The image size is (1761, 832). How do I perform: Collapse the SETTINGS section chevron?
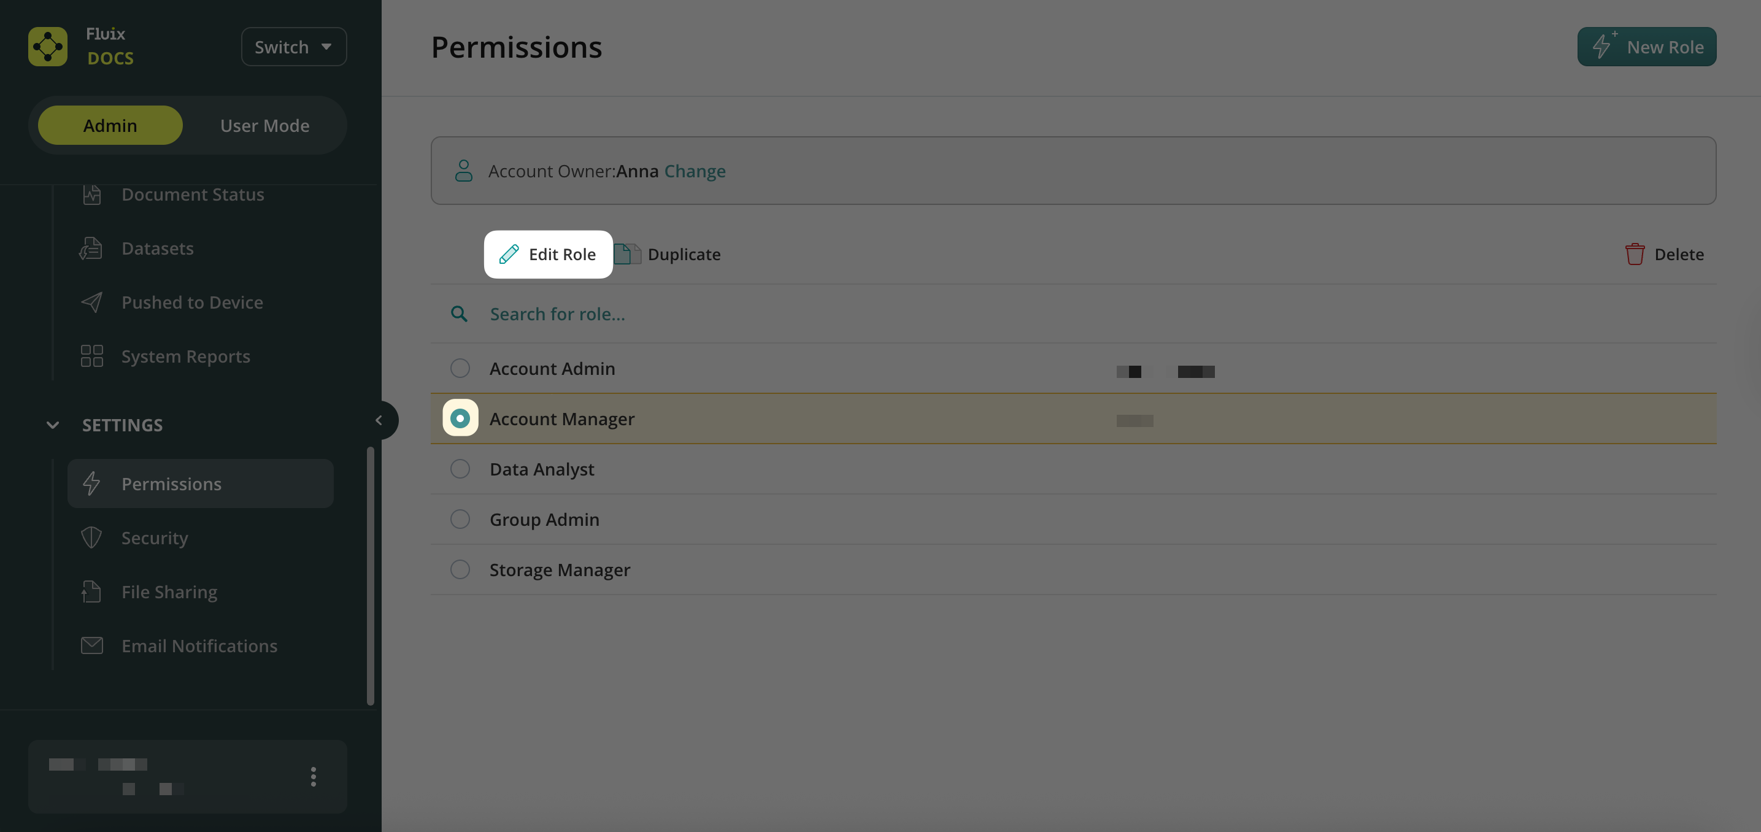point(53,425)
